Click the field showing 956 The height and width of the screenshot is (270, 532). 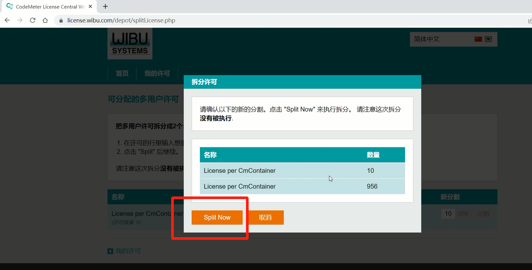[463, 214]
